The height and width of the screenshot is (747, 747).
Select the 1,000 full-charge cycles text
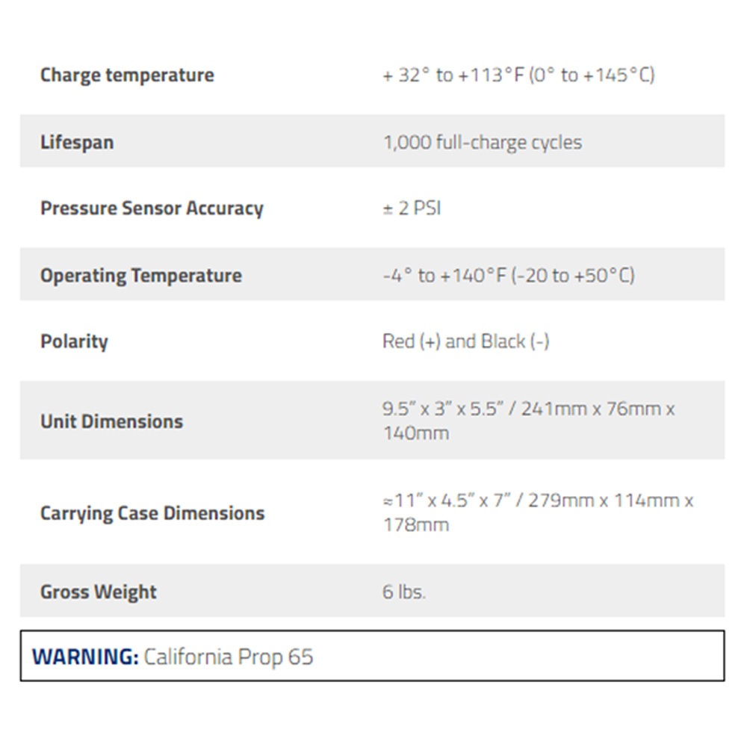tap(482, 142)
